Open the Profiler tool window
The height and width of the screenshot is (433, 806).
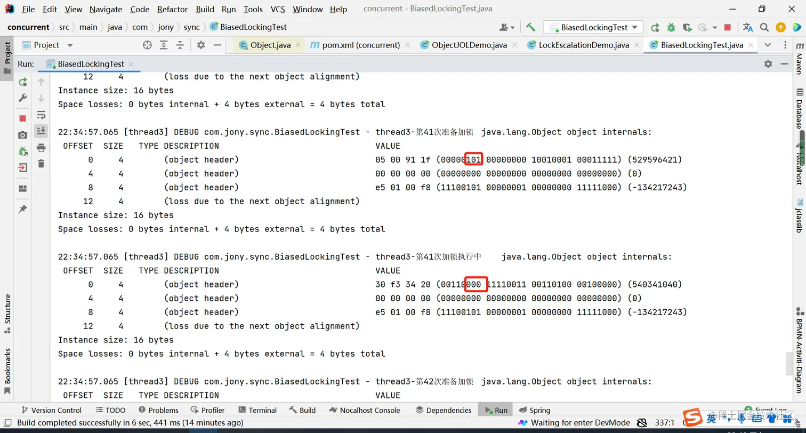pos(207,410)
